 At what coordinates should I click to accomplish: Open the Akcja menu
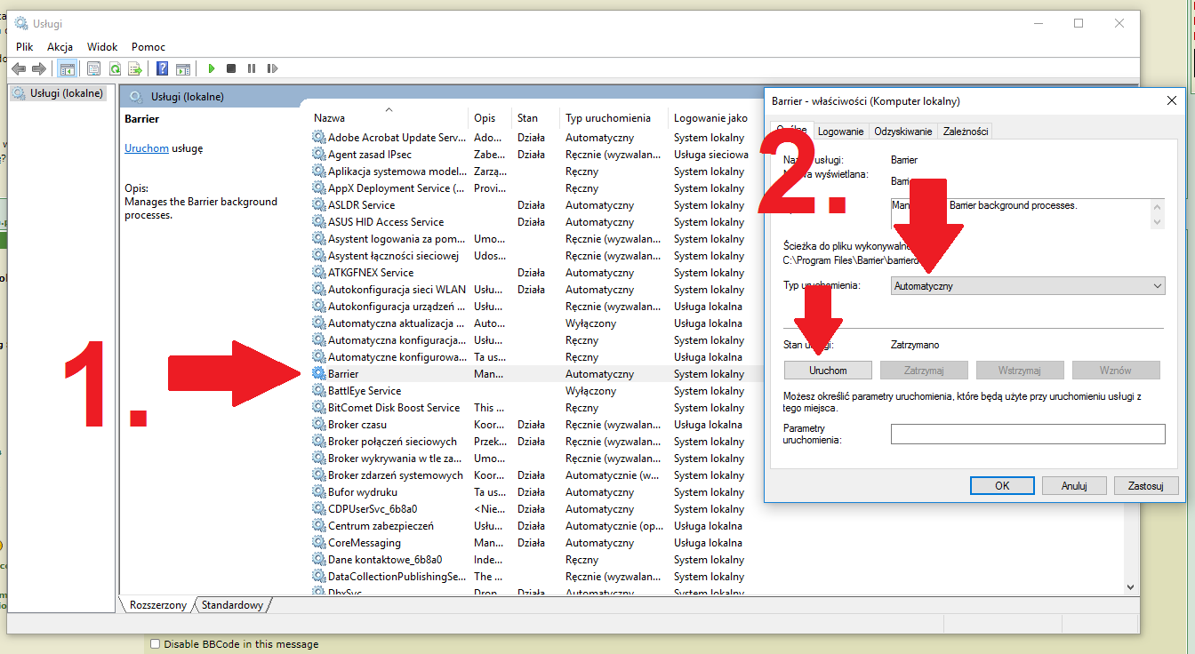(60, 47)
